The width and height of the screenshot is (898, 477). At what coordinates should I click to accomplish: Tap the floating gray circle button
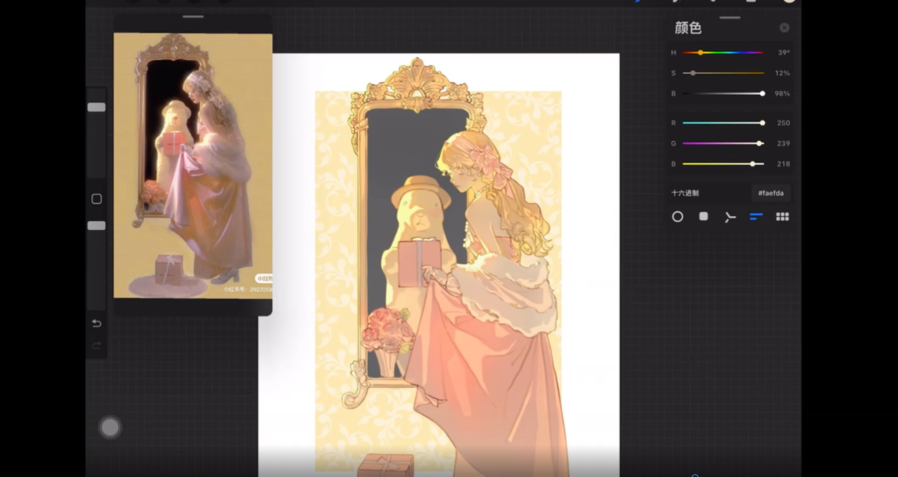coord(110,427)
